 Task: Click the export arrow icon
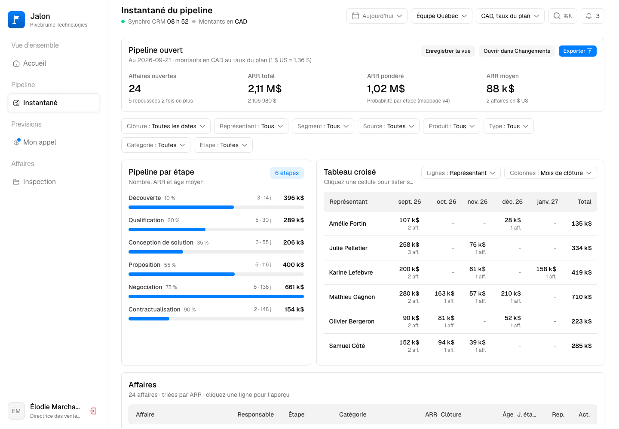[x=590, y=51]
